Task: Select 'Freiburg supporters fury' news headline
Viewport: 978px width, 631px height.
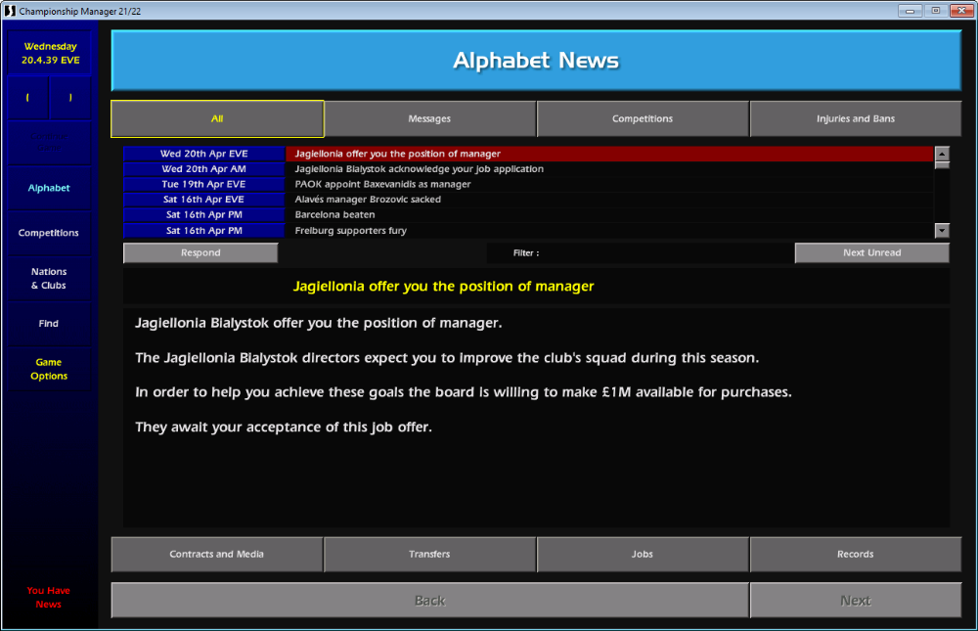Action: [609, 230]
